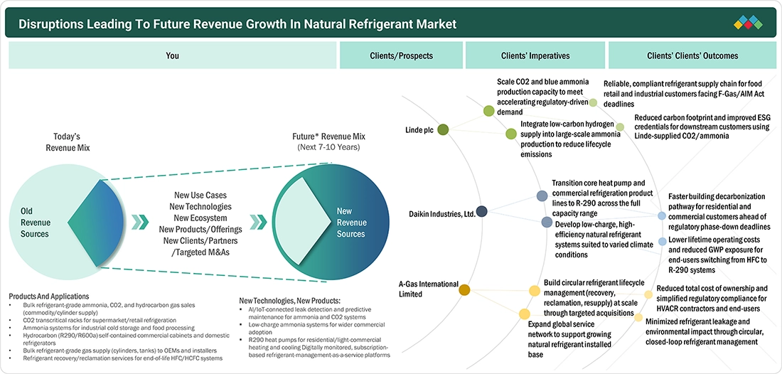Click the New Revenue Sources circle
This screenshot has width=782, height=374.
click(x=331, y=222)
